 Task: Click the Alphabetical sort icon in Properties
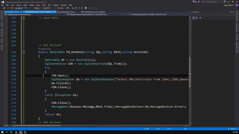pyautogui.click(x=196, y=18)
